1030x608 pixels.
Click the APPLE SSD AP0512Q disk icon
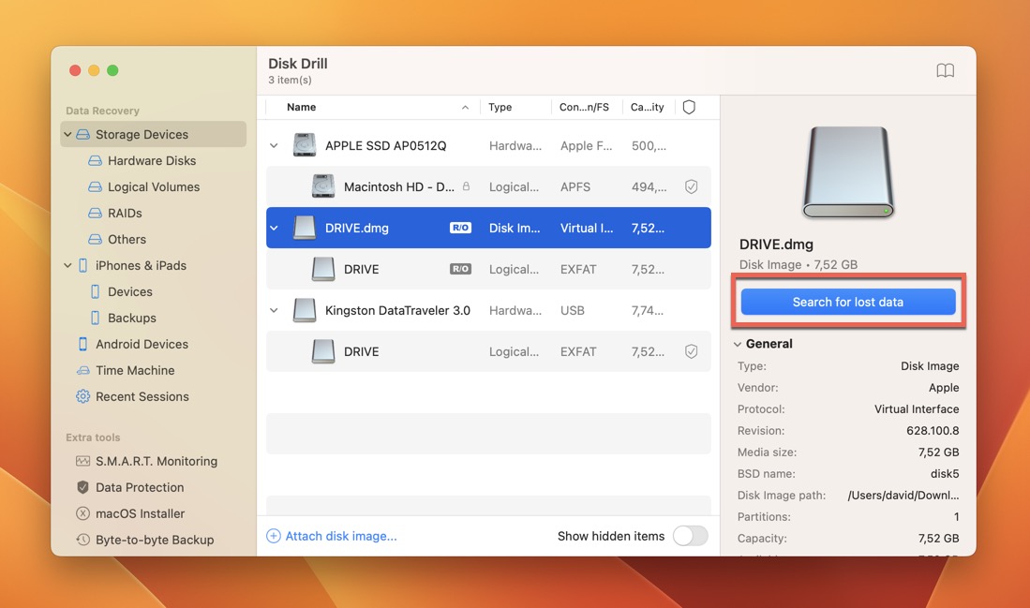305,145
